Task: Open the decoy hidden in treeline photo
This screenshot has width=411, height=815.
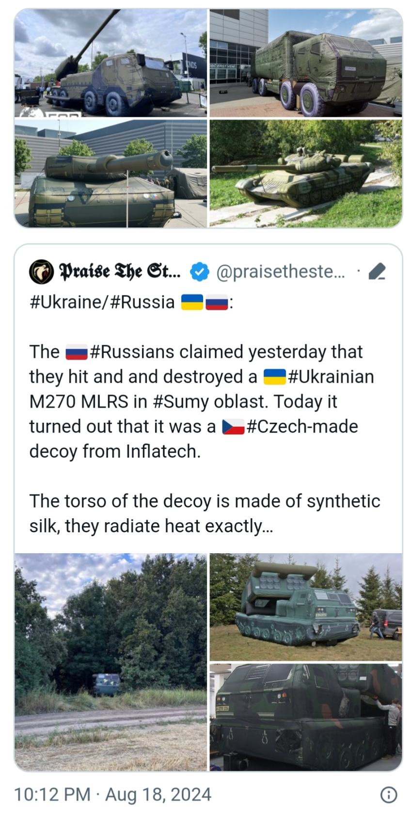Action: coord(111,662)
